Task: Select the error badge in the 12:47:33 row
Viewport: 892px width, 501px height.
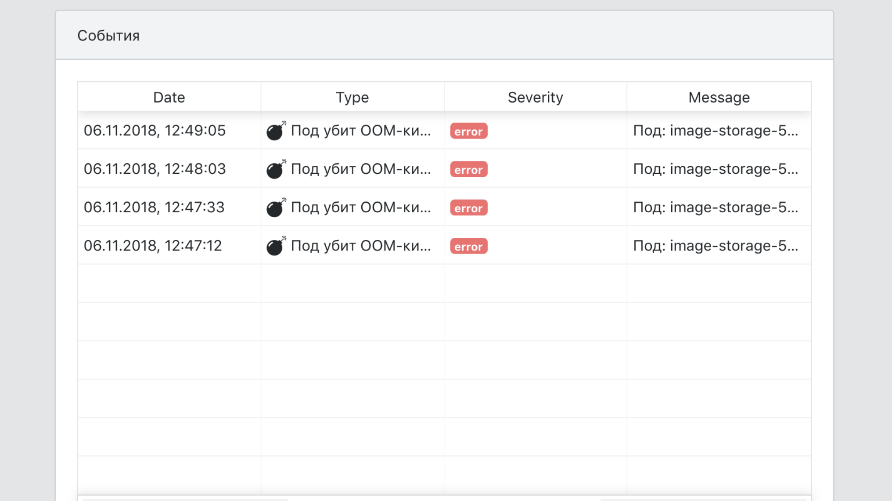Action: coord(468,208)
